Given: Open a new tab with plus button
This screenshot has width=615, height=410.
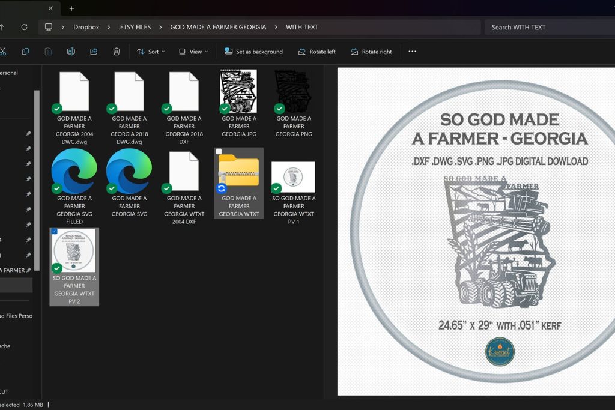Looking at the screenshot, I should (x=71, y=8).
